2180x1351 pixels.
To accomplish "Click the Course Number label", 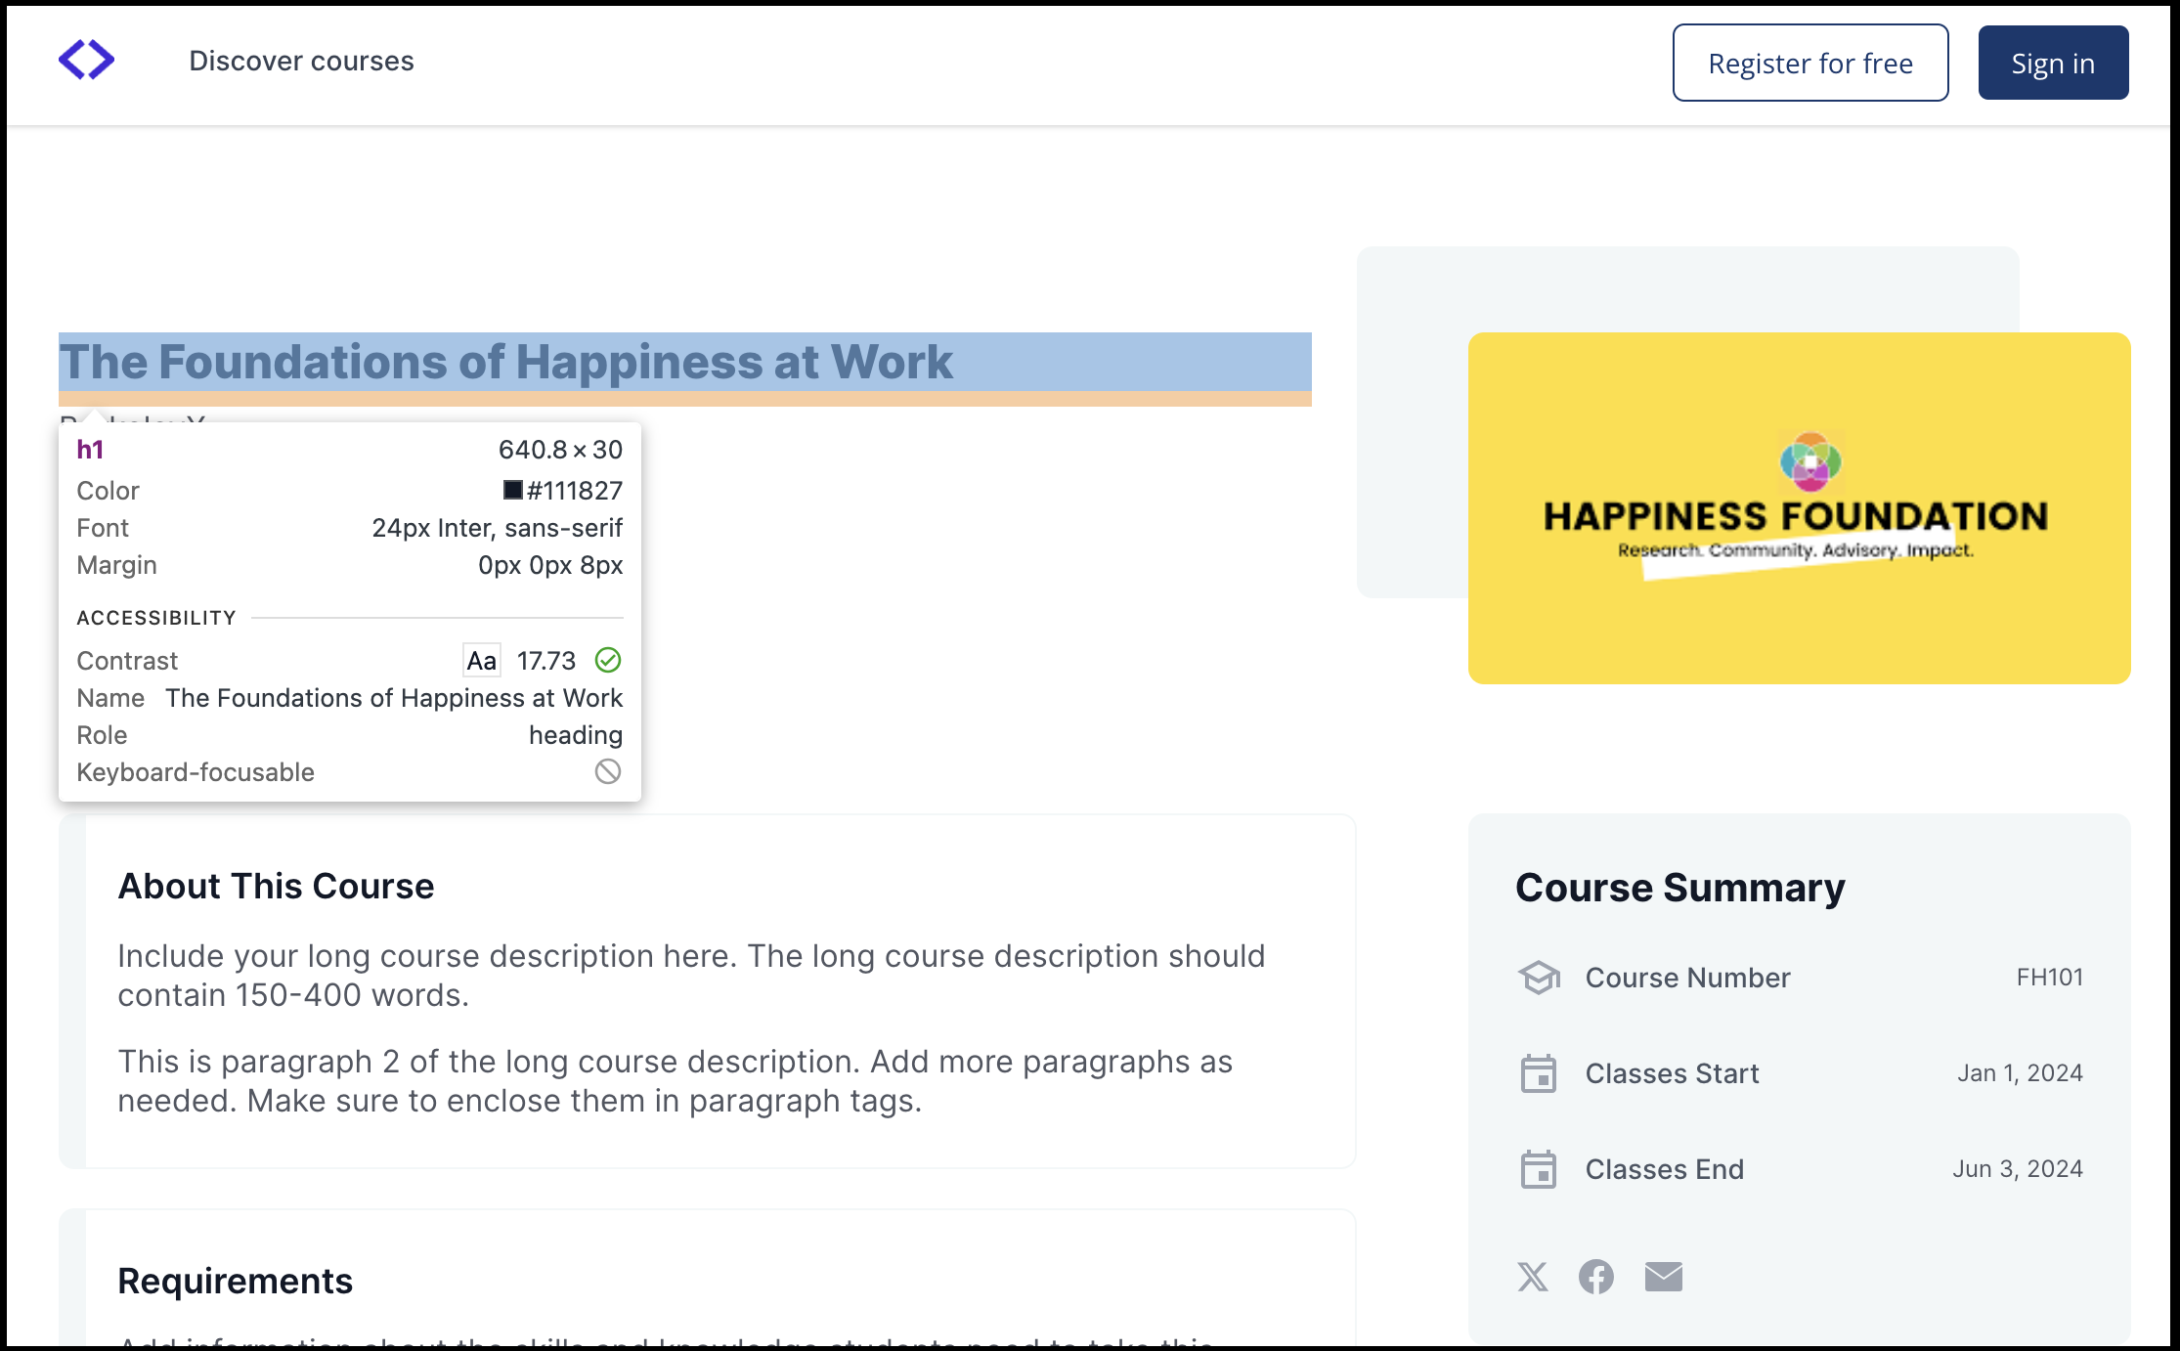I will pos(1687,978).
